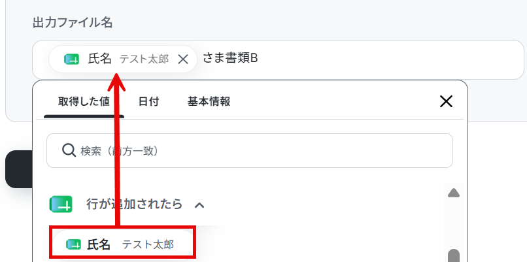
Task: Click the dark button left of the popup
Action: (x=19, y=169)
